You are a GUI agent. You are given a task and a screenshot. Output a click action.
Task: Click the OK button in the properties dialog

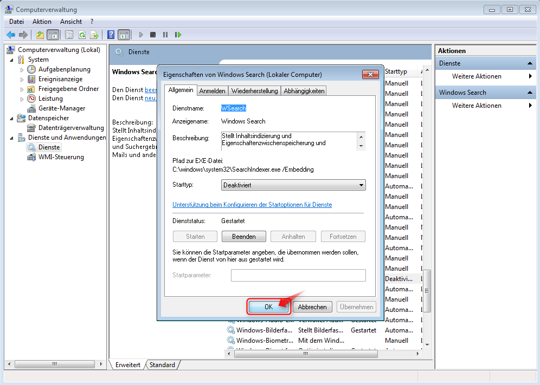point(268,306)
